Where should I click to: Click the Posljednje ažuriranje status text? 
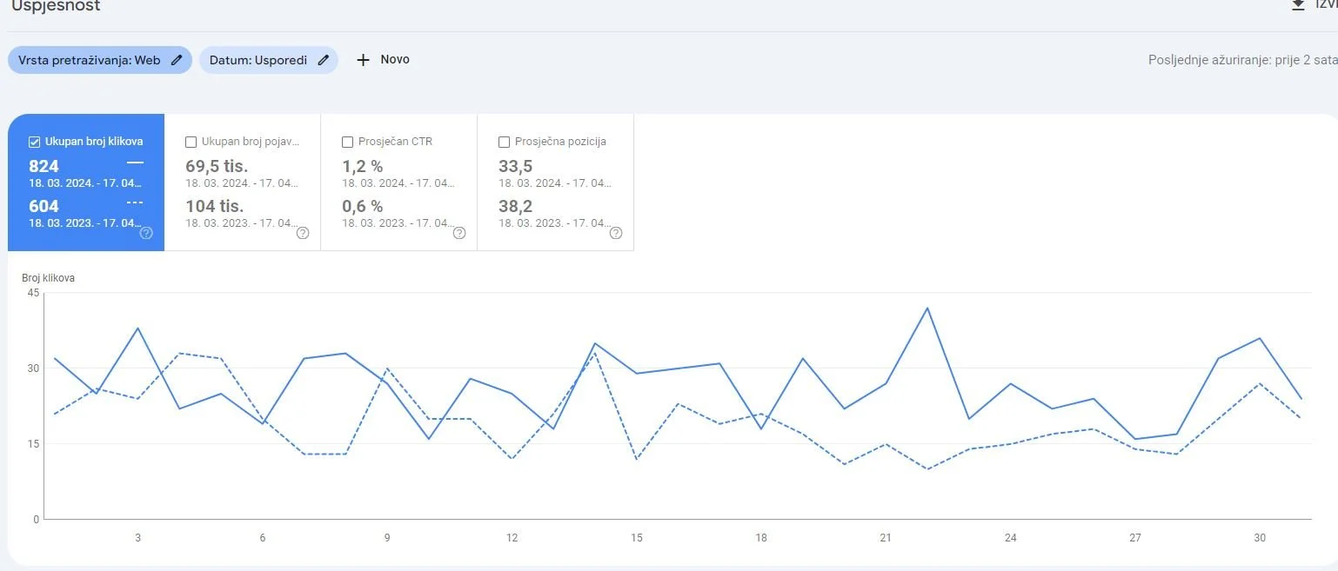[1242, 60]
